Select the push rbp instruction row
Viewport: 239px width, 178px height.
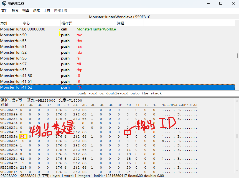83,70
